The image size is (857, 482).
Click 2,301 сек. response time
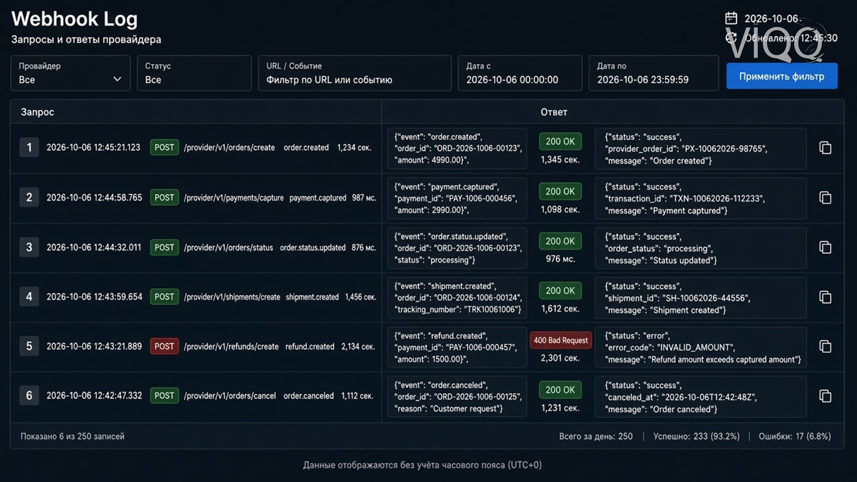click(x=560, y=358)
